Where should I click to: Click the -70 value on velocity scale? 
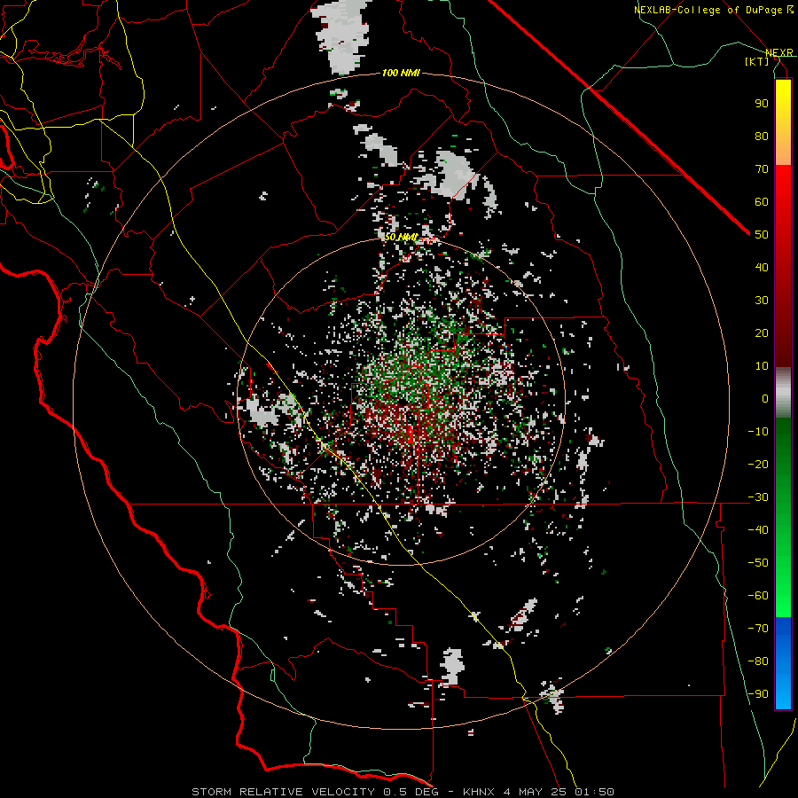758,629
